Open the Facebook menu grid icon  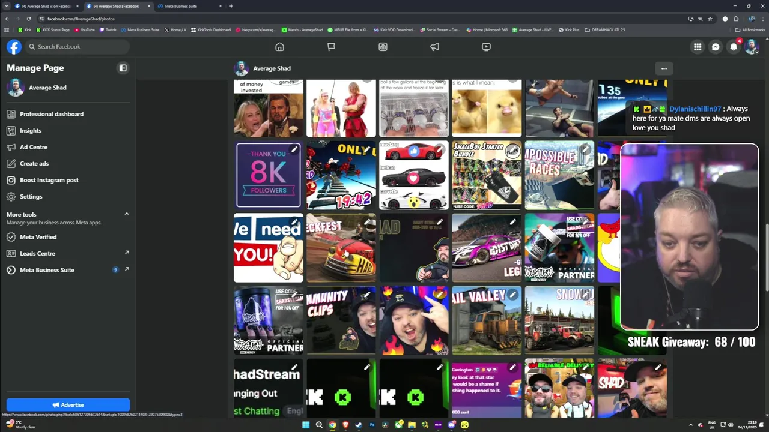pos(698,47)
